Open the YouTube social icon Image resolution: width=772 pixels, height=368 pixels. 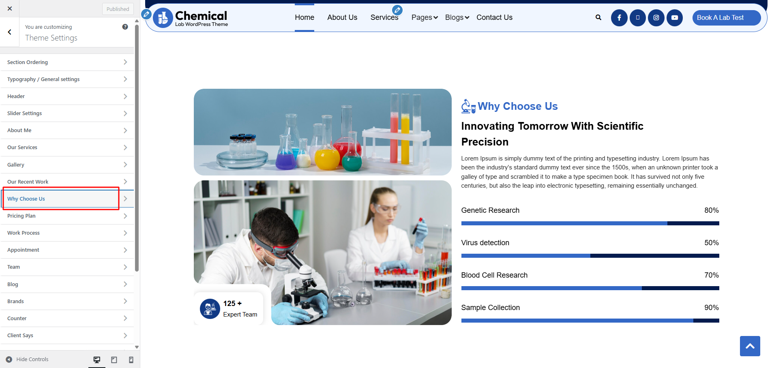click(x=674, y=18)
